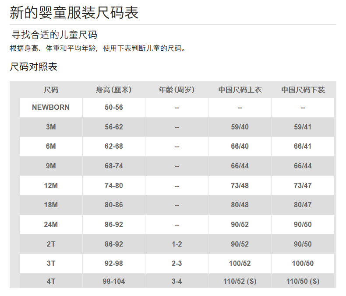Select the 100/52 top size cell
Viewport: 346px width, 296px height.
point(240,263)
